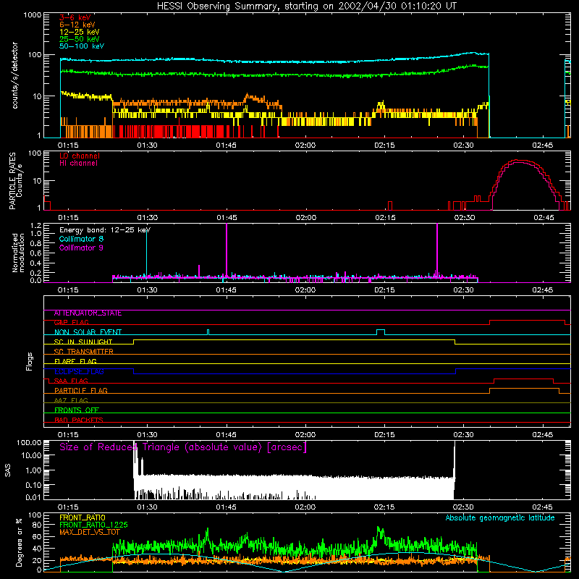Viewport: 579px width, 579px height.
Task: Click the Collimator 9 modulation spike at 01:45
Action: click(x=227, y=251)
